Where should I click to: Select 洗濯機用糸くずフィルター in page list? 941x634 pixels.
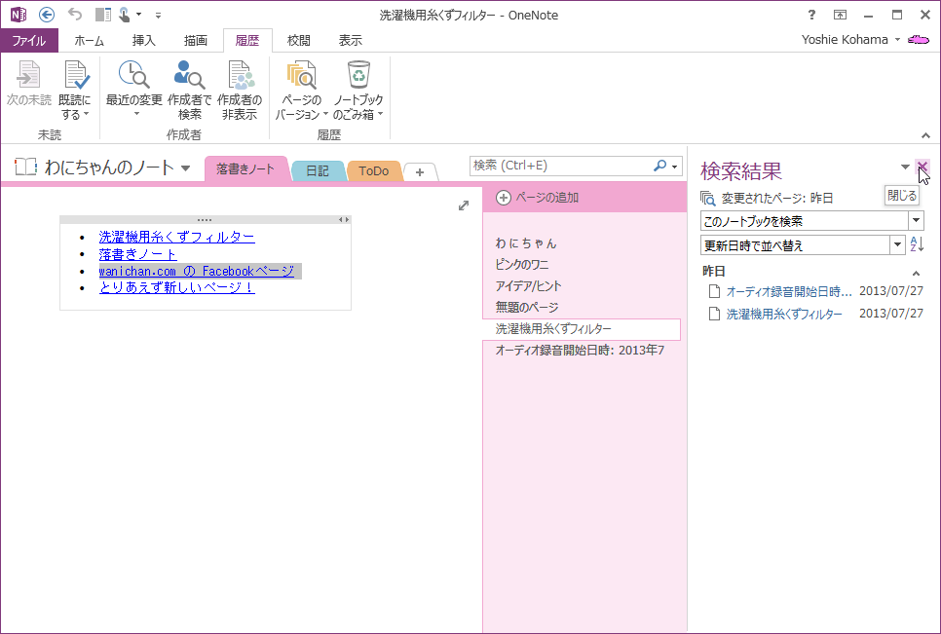581,329
